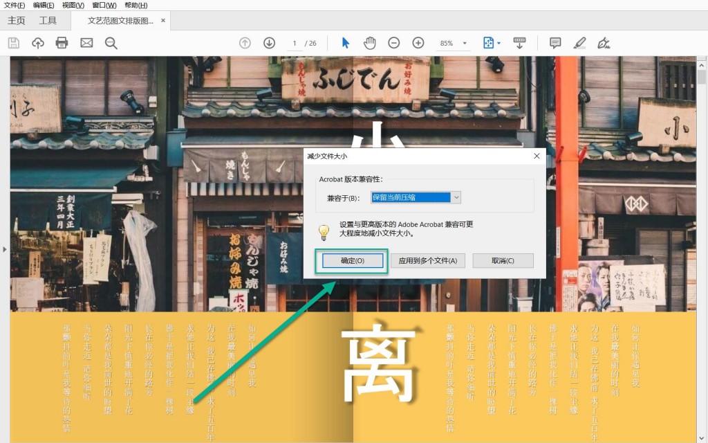Close the document tab

point(163,21)
